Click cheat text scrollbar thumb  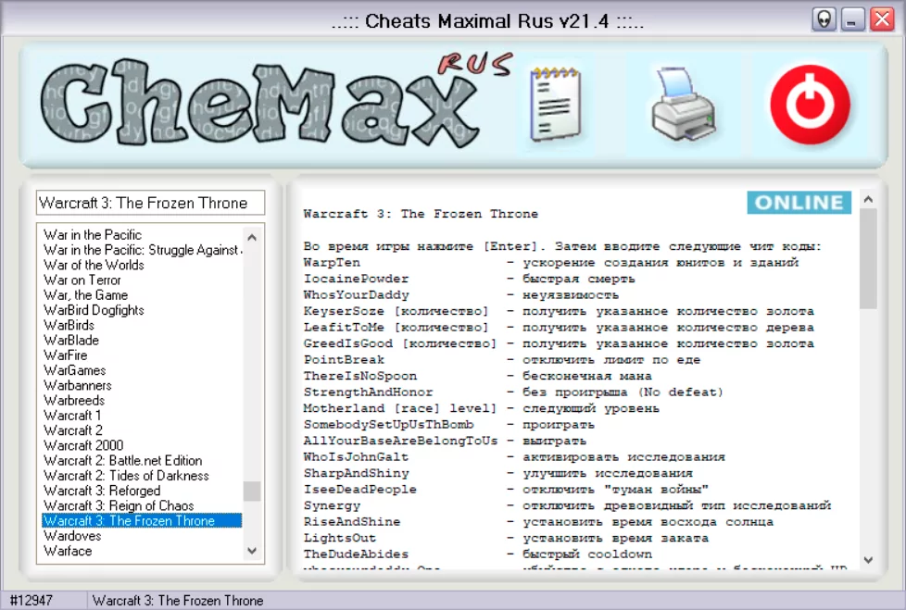pyautogui.click(x=868, y=258)
